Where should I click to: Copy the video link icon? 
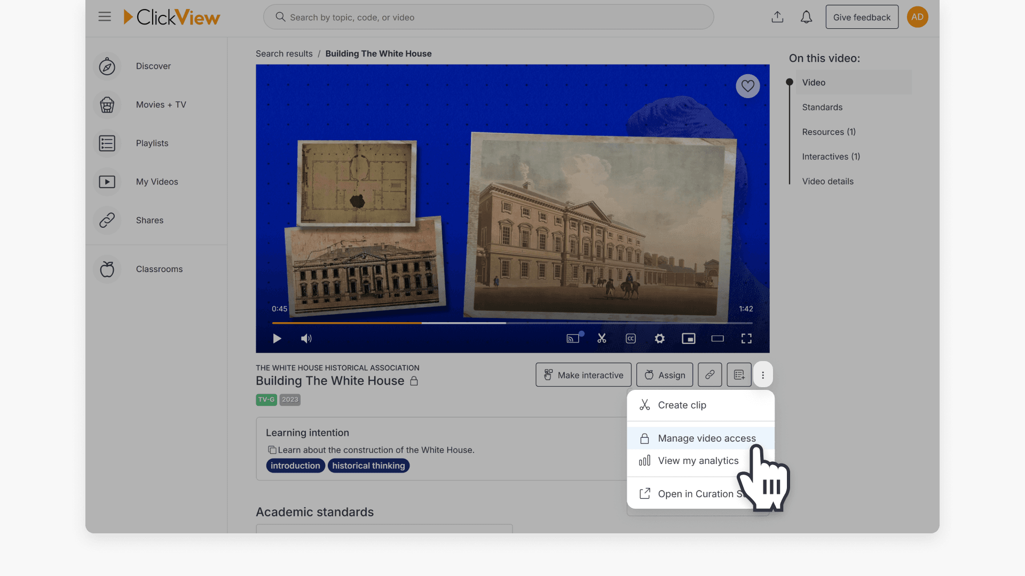[709, 374]
